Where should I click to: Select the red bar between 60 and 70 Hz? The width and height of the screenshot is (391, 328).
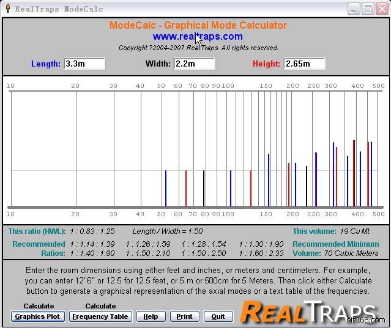pyautogui.click(x=186, y=188)
